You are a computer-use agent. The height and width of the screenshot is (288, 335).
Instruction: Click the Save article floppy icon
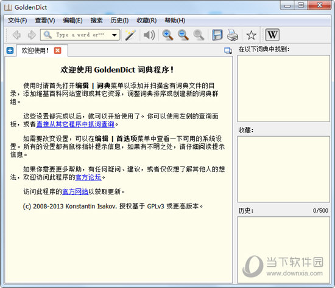click(x=217, y=35)
